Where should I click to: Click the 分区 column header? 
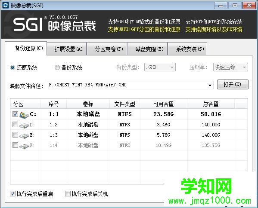[26, 104]
